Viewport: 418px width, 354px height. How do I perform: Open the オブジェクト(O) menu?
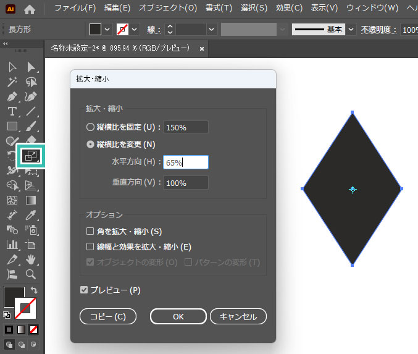[168, 9]
